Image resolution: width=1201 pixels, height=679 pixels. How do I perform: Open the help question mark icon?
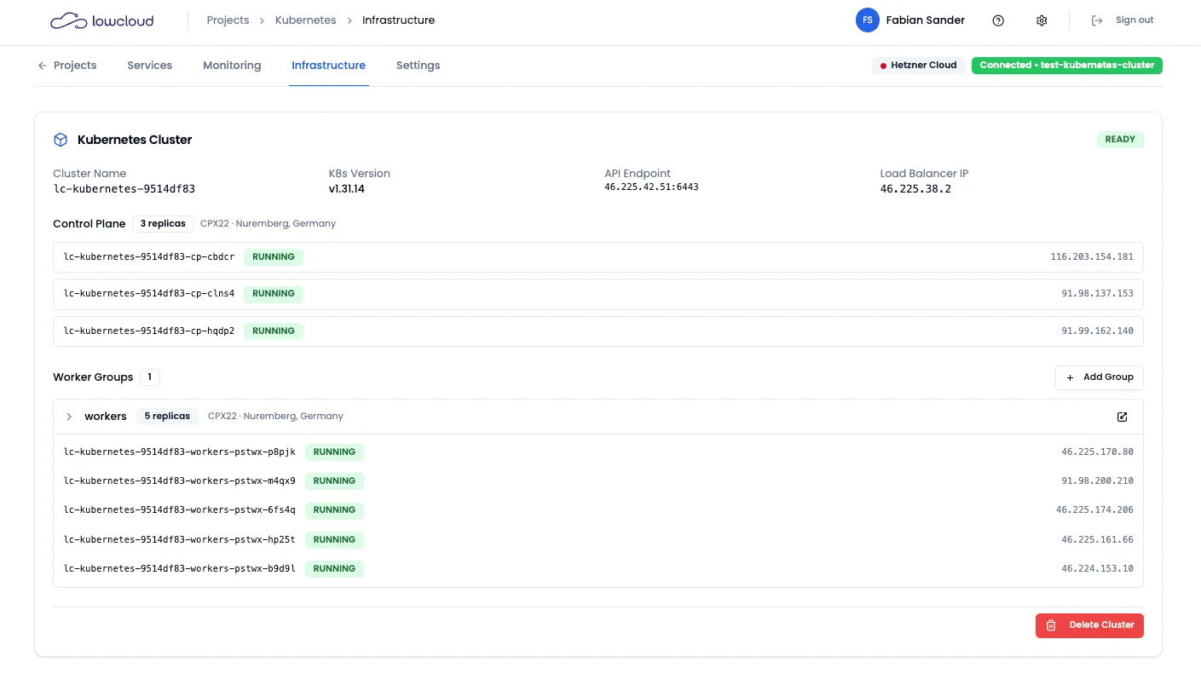tap(998, 20)
